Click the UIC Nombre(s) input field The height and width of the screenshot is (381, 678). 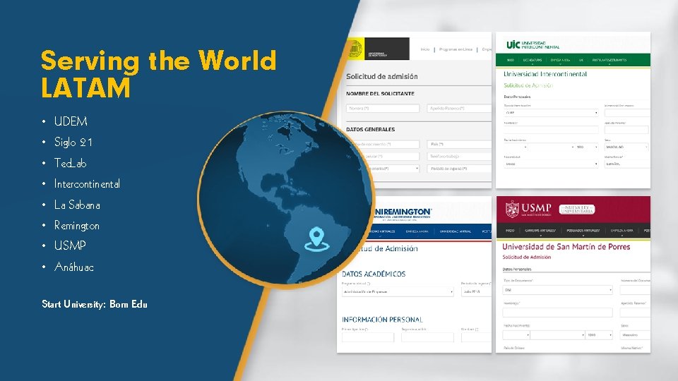(552, 130)
